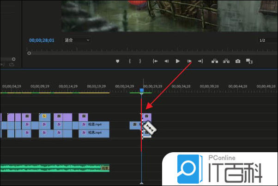Click the 00;00;28;01 timecode field
This screenshot has width=278, height=186.
[42, 40]
